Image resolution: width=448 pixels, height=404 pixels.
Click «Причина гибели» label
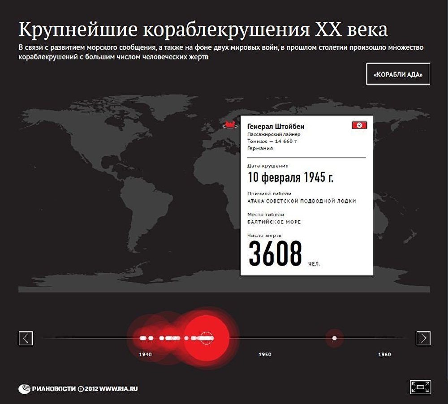coord(269,193)
